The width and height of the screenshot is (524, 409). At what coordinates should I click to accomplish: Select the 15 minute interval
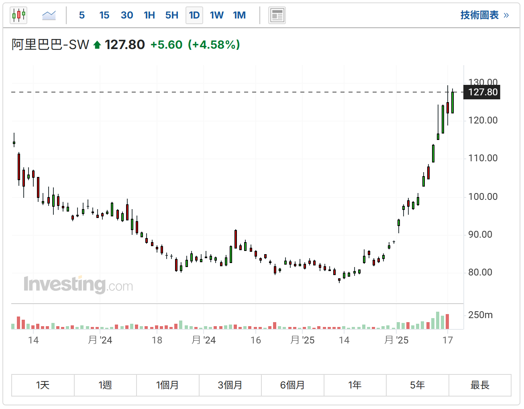pyautogui.click(x=104, y=15)
